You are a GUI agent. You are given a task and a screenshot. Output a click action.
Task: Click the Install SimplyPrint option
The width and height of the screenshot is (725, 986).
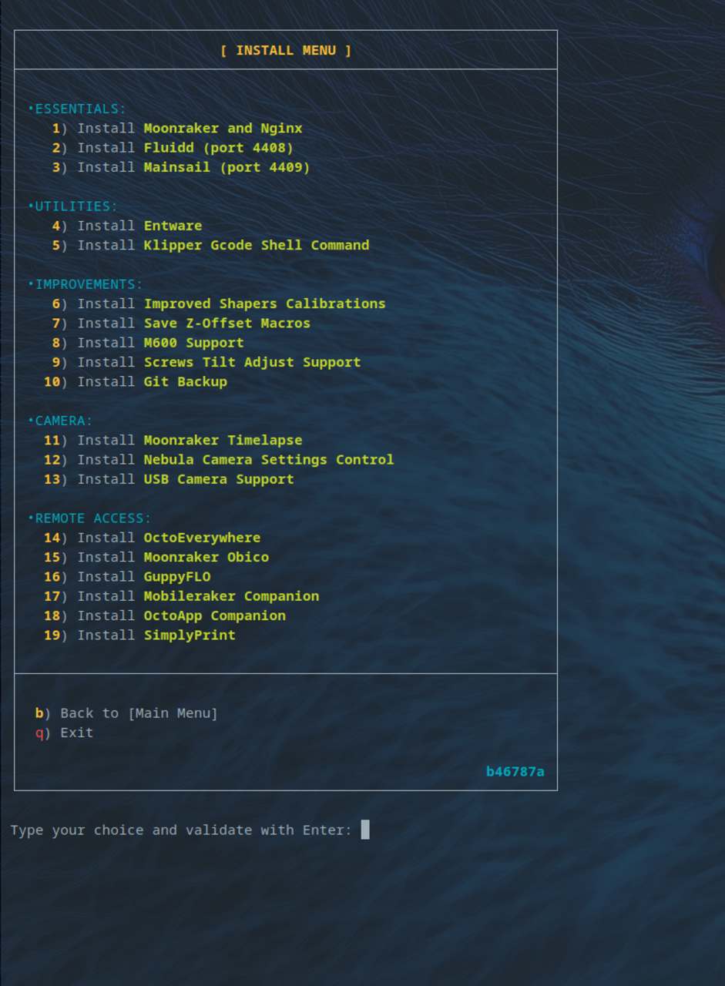pyautogui.click(x=139, y=635)
